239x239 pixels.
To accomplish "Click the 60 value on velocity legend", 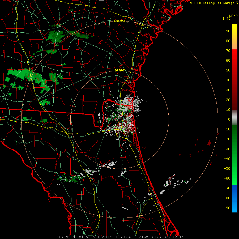I will 228,60.
